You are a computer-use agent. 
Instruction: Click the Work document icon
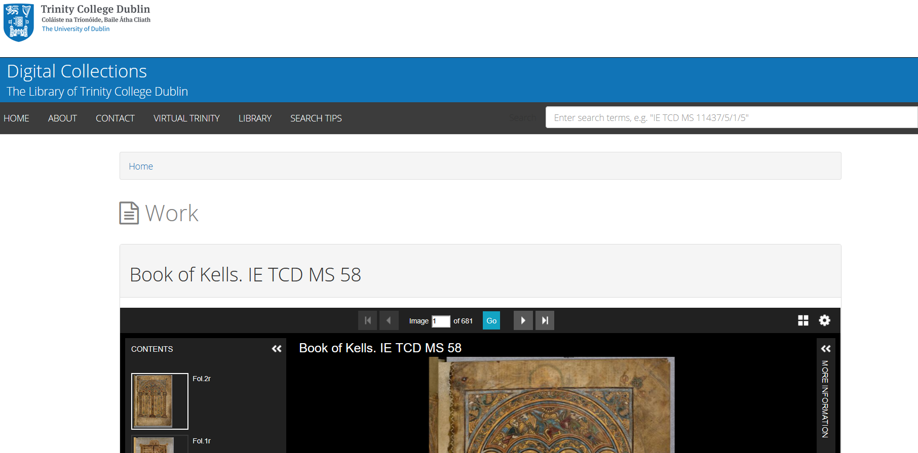pos(129,213)
